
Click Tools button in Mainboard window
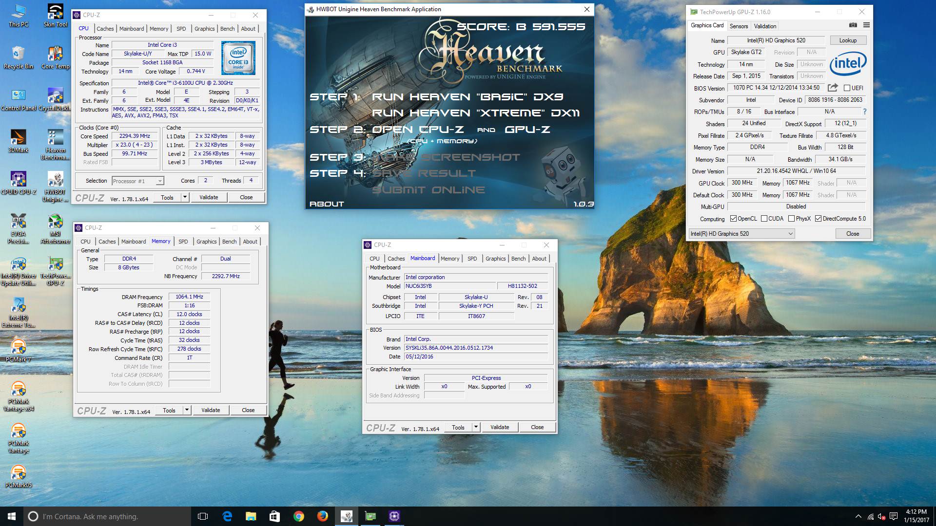[458, 427]
